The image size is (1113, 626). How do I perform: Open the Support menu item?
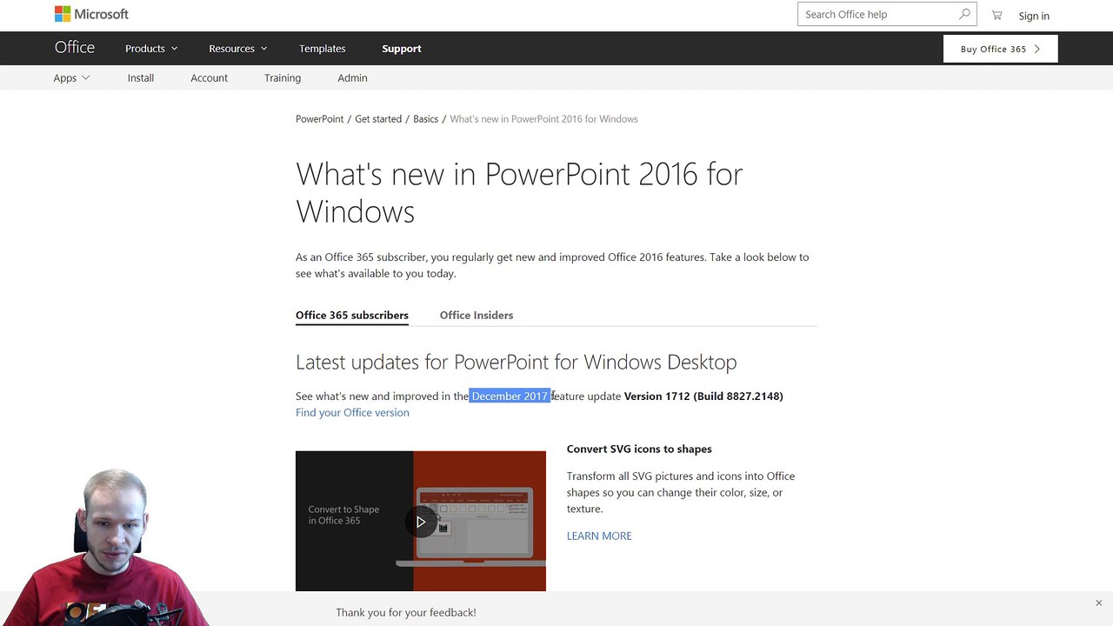point(402,49)
